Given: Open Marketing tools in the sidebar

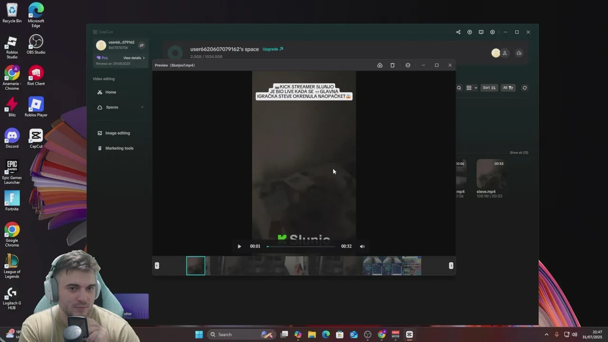Looking at the screenshot, I should pyautogui.click(x=119, y=148).
